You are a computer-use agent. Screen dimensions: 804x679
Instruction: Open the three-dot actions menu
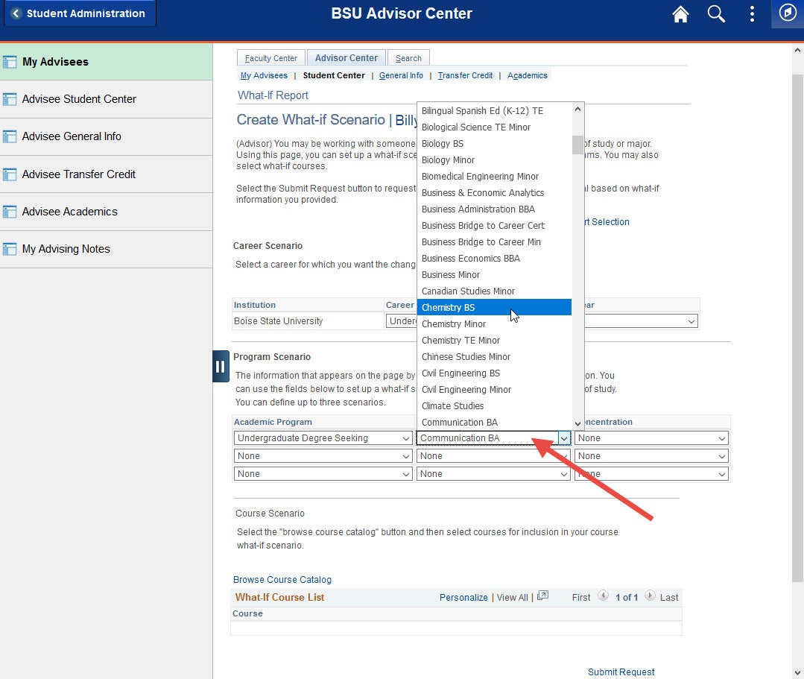(x=752, y=14)
